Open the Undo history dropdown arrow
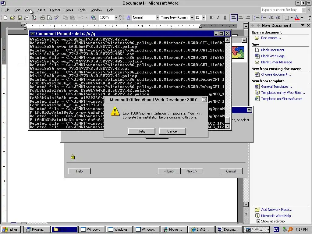This screenshot has height=234, width=312. [x=86, y=18]
